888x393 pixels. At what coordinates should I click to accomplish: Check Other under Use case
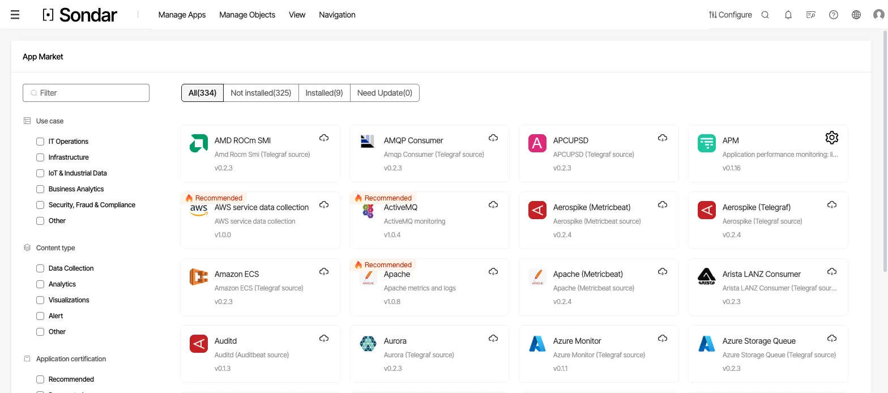[x=40, y=221]
